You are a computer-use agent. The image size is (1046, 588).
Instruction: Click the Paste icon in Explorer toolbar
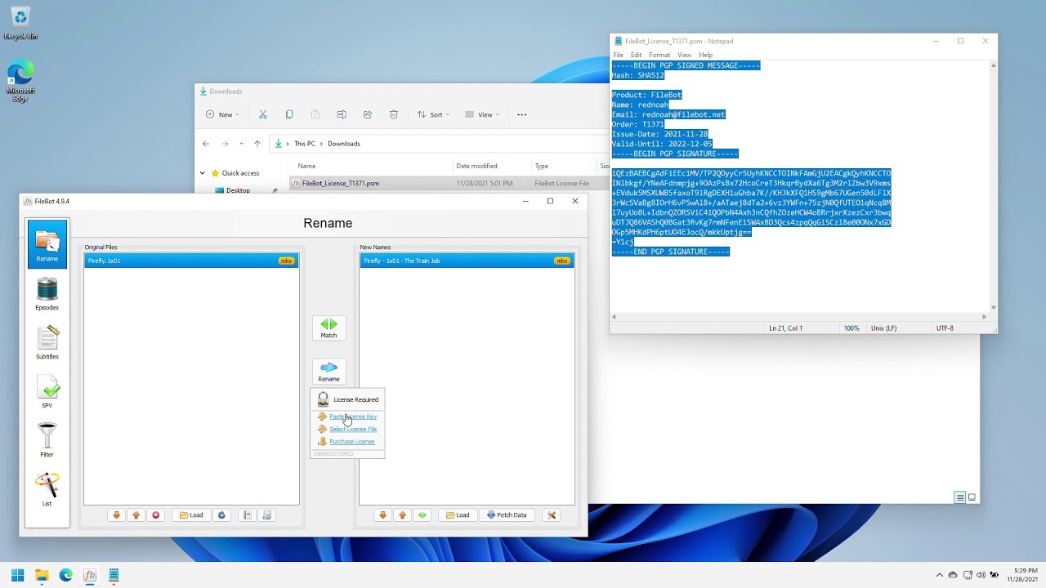coord(315,115)
